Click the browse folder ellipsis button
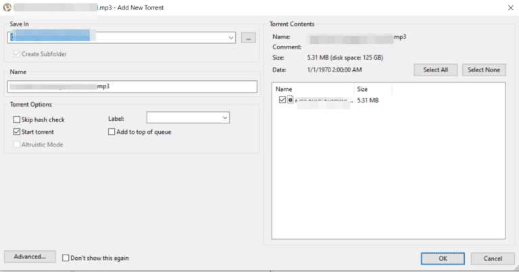 point(248,38)
